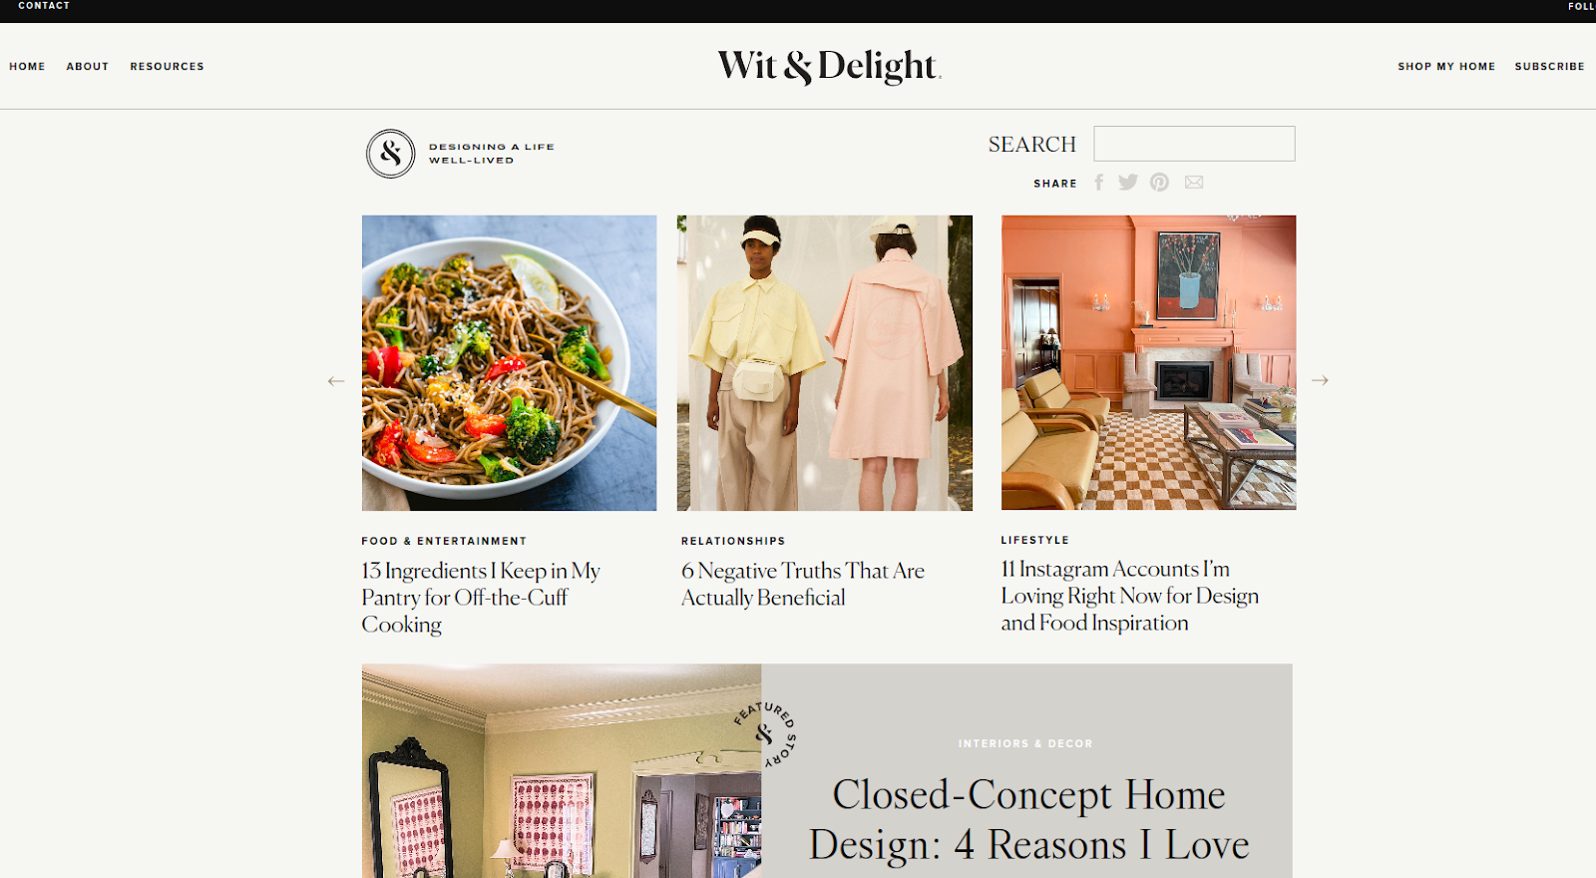
Task: Open the noodle bowl article thumbnail
Action: pos(509,363)
